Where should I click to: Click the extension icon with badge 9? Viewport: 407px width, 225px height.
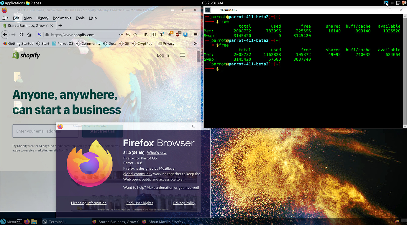tap(170, 34)
